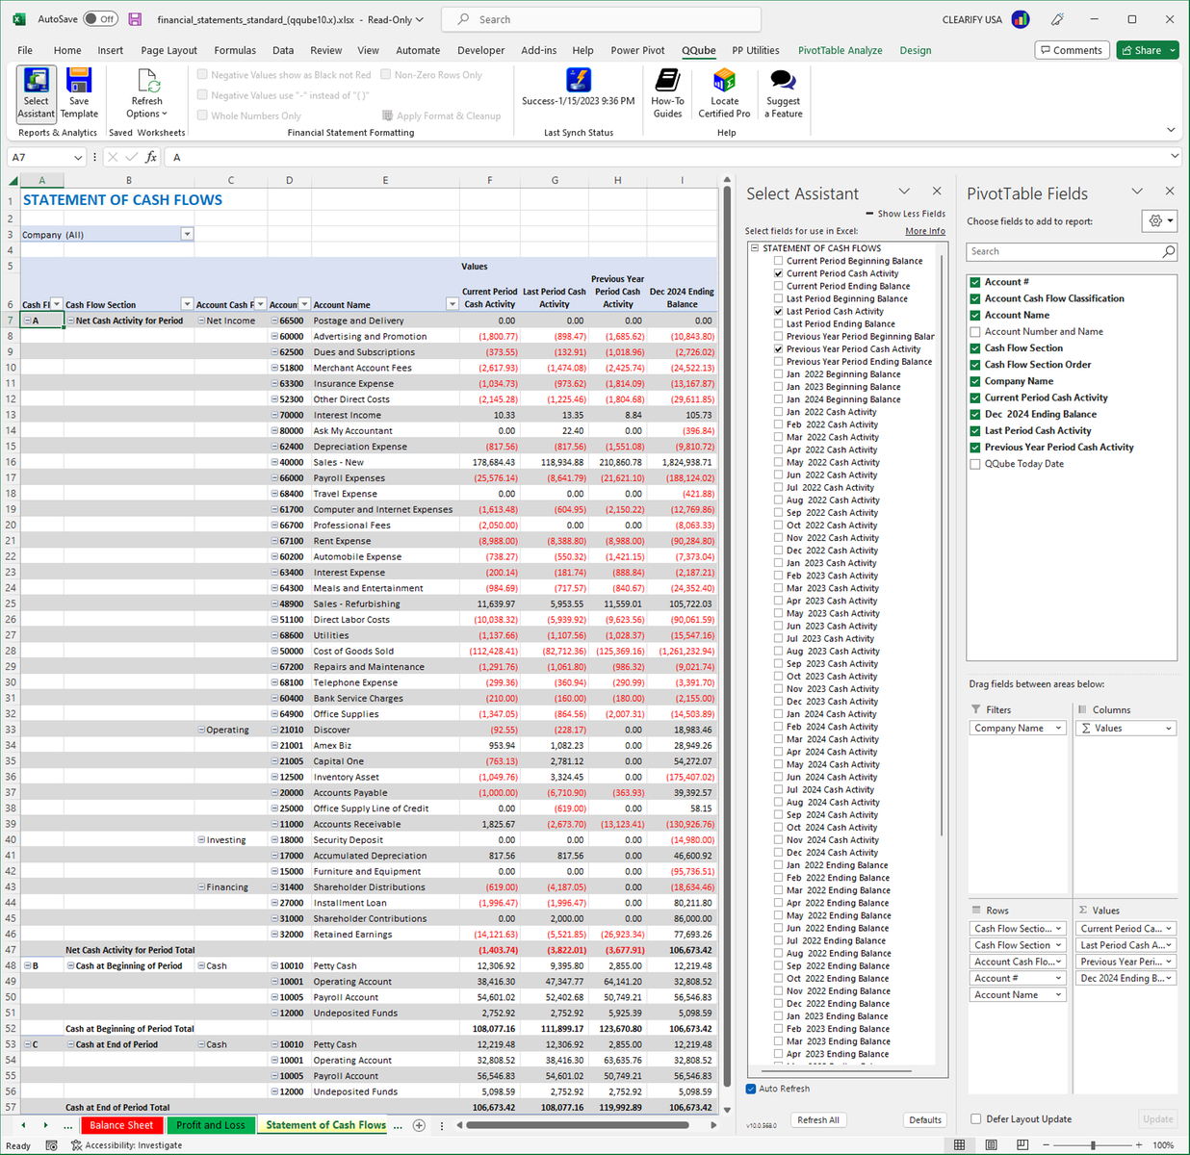The height and width of the screenshot is (1155, 1190).
Task: Add a new sheet with the plus icon
Action: click(419, 1125)
